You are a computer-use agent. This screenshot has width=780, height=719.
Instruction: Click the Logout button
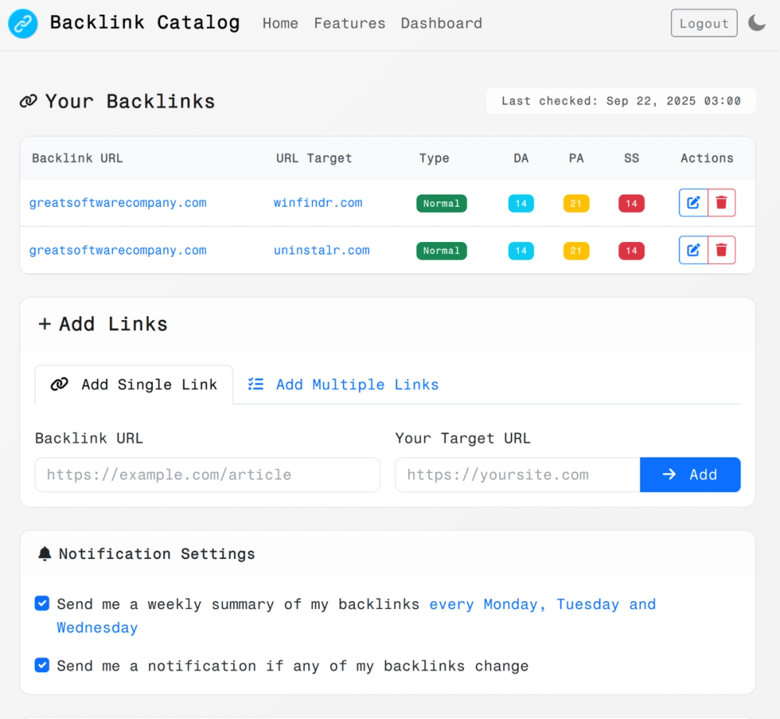704,23
